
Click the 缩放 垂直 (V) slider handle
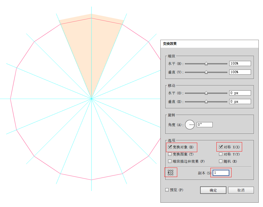[x=206, y=72]
